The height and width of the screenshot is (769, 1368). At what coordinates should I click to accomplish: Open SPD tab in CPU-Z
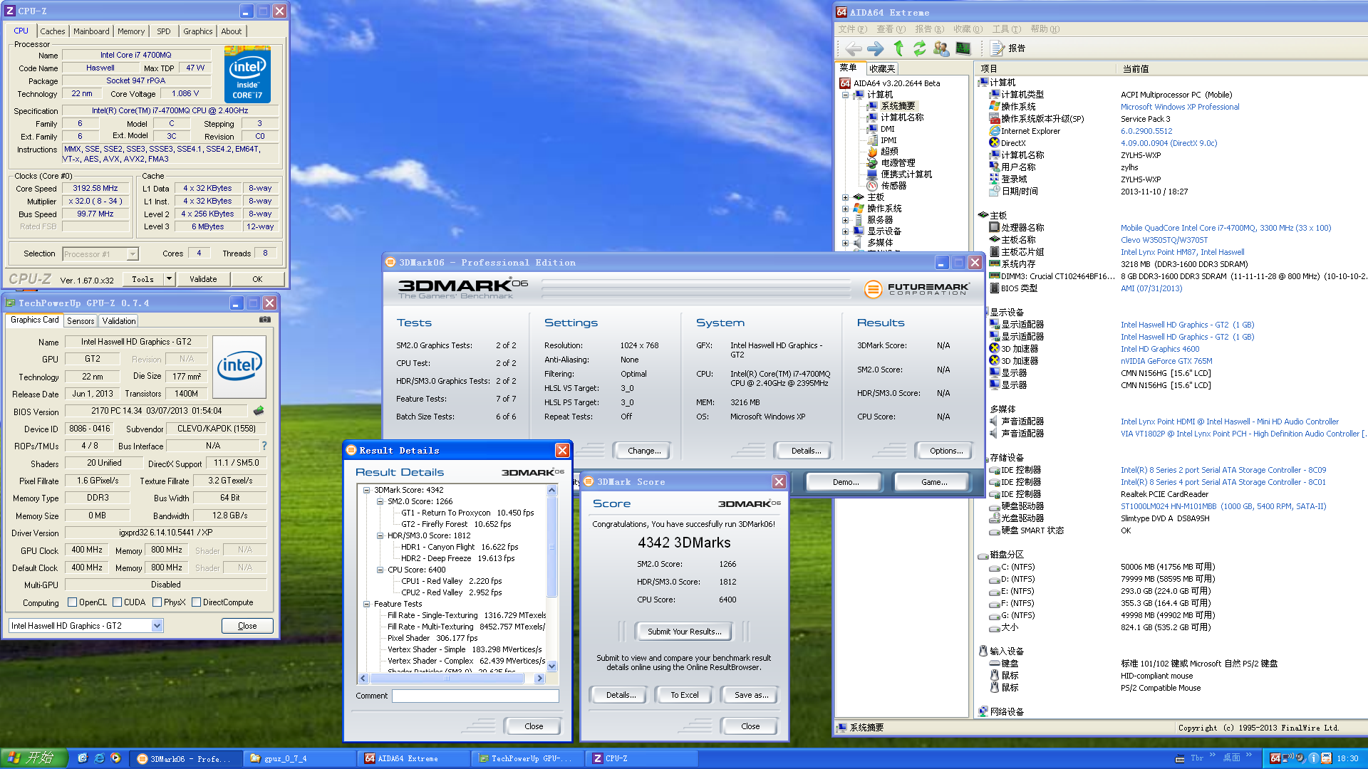pyautogui.click(x=164, y=31)
